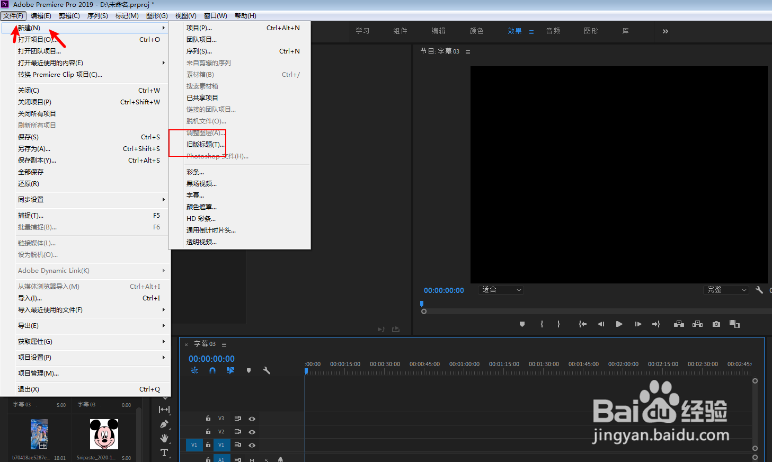This screenshot has width=772, height=462.
Task: Open the 视图 menu in the menu bar
Action: tap(185, 15)
